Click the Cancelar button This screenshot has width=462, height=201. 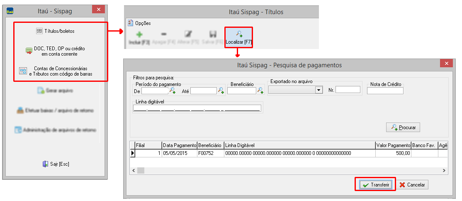point(412,185)
